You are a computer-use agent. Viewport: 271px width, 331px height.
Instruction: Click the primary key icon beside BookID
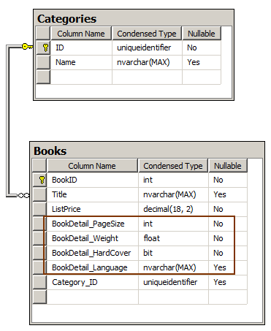point(42,180)
